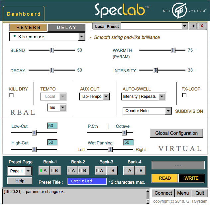Viewport: 210px width, 205px height.
Task: Click the log scrollbar up arrow
Action: [148, 190]
